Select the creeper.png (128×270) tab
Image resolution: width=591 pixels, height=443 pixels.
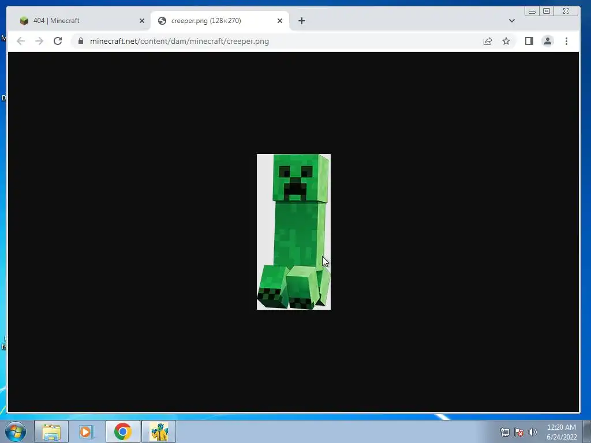[x=220, y=21]
